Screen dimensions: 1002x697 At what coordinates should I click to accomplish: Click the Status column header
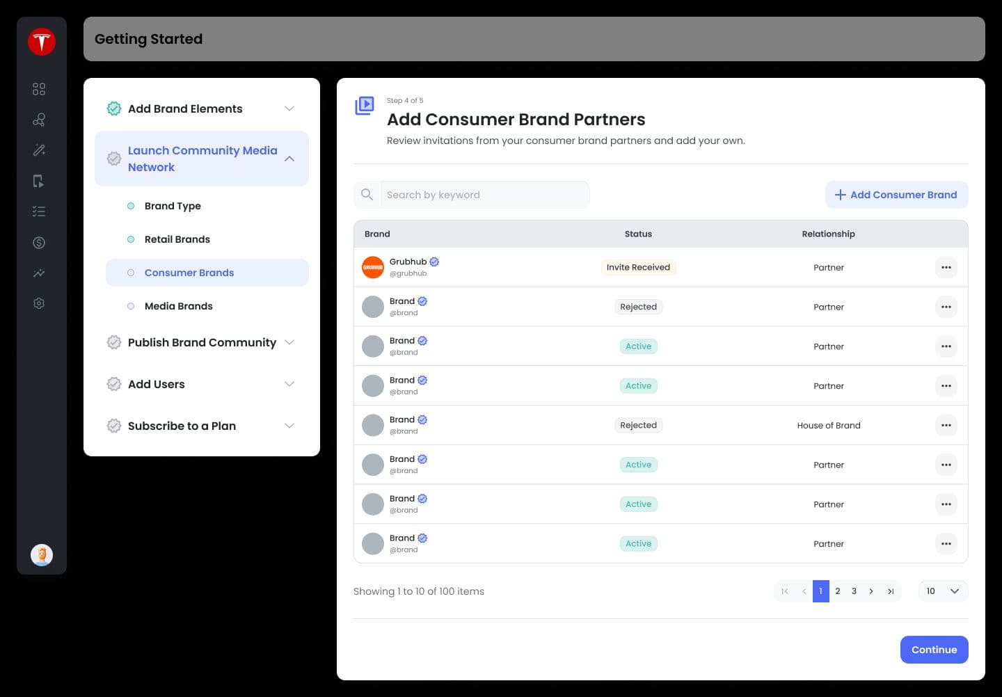(638, 234)
